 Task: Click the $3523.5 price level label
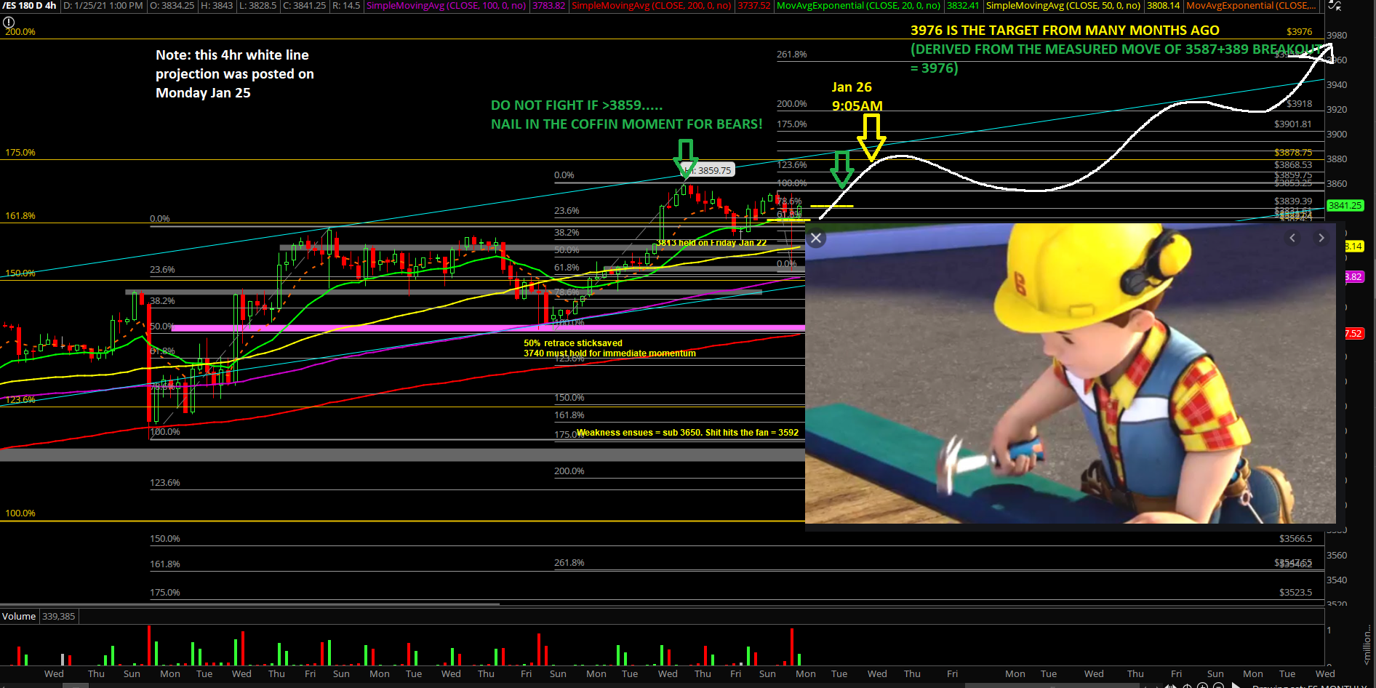tap(1295, 592)
